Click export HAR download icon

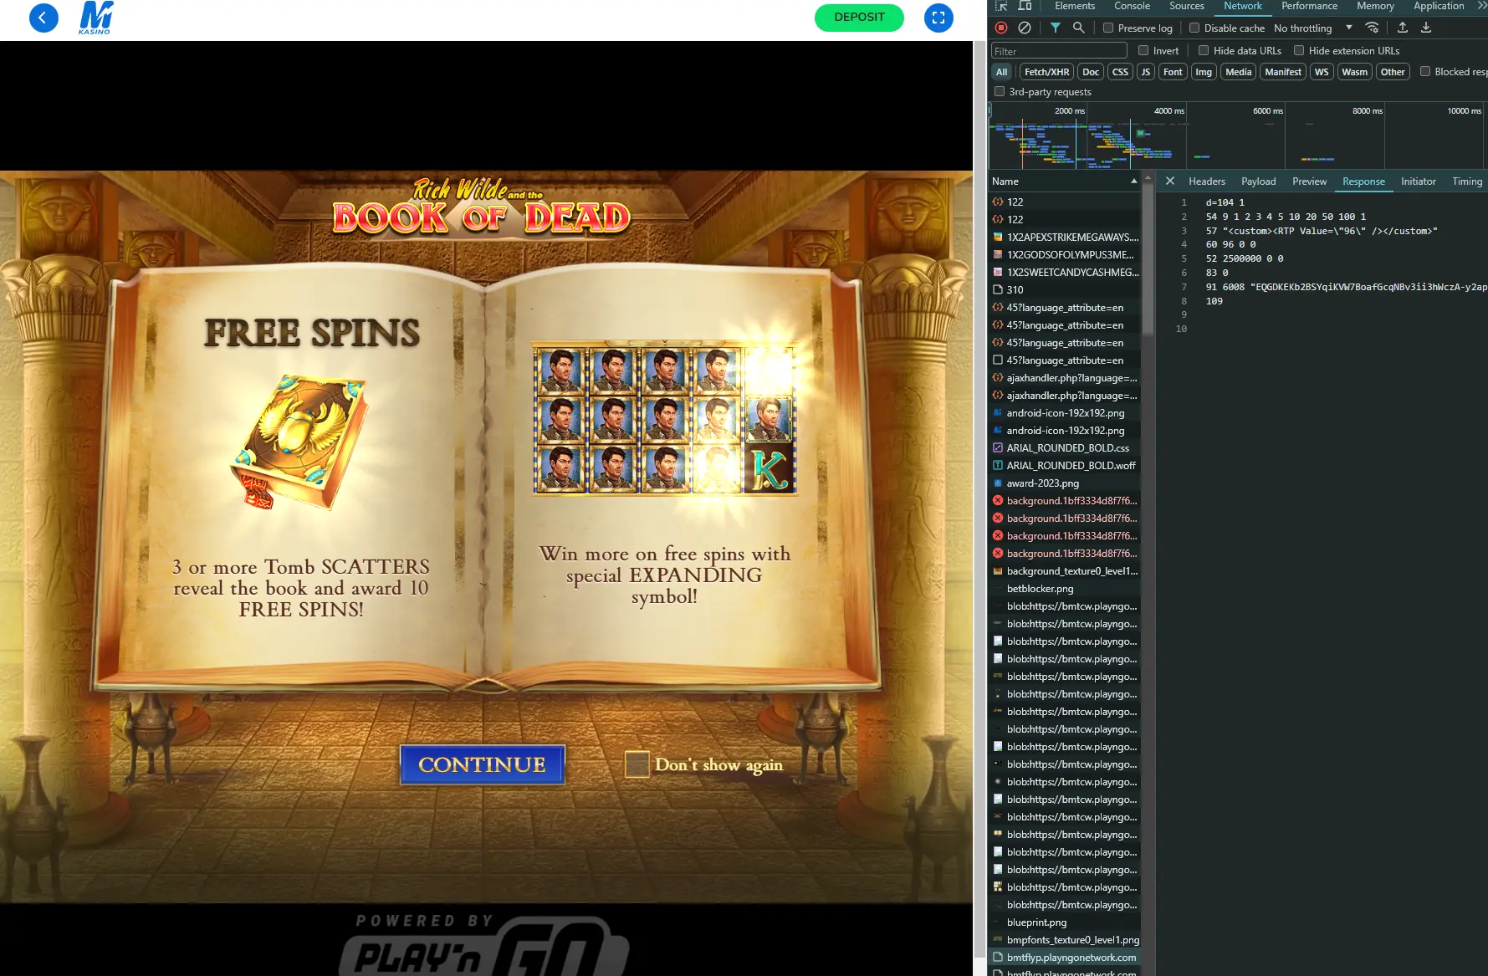coord(1426,28)
